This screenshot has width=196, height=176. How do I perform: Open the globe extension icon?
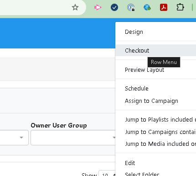click(x=147, y=7)
